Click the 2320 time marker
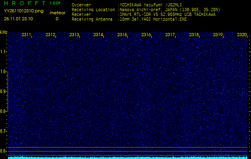 pos(241,35)
